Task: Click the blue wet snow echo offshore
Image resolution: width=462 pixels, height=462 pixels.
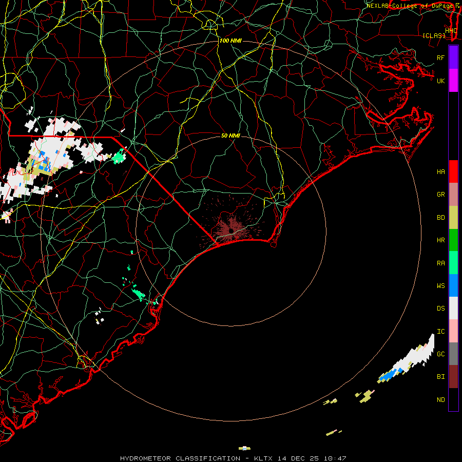Action: (x=389, y=375)
